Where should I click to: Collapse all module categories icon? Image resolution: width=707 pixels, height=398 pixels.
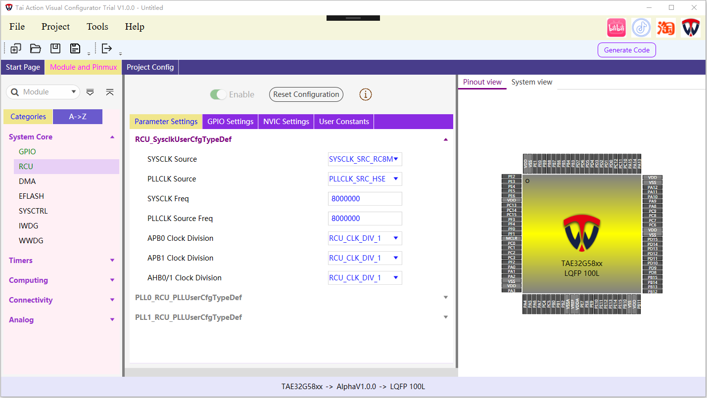pyautogui.click(x=110, y=92)
